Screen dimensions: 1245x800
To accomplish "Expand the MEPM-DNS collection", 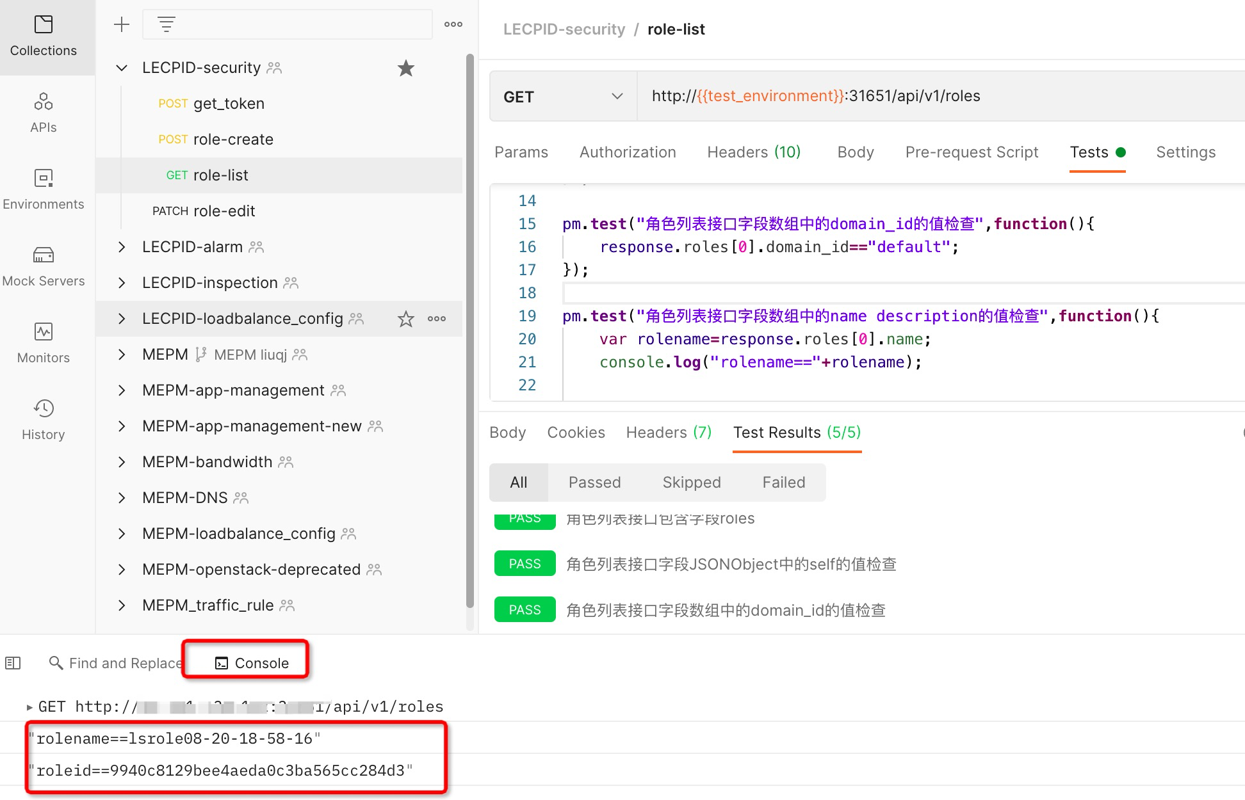I will pos(122,498).
